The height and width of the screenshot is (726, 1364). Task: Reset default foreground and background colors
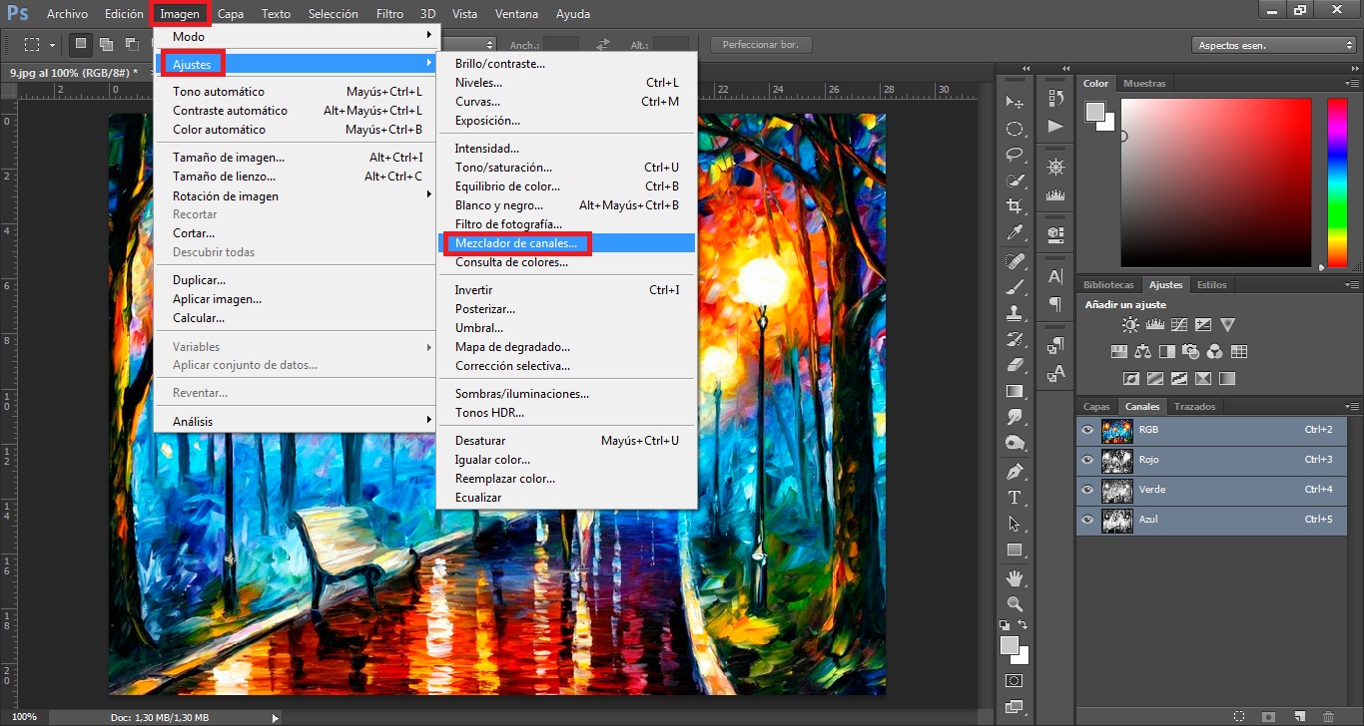1005,626
